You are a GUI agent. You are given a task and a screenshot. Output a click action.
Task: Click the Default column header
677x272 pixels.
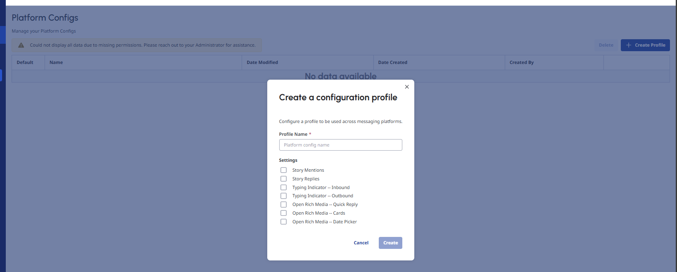[x=25, y=62]
